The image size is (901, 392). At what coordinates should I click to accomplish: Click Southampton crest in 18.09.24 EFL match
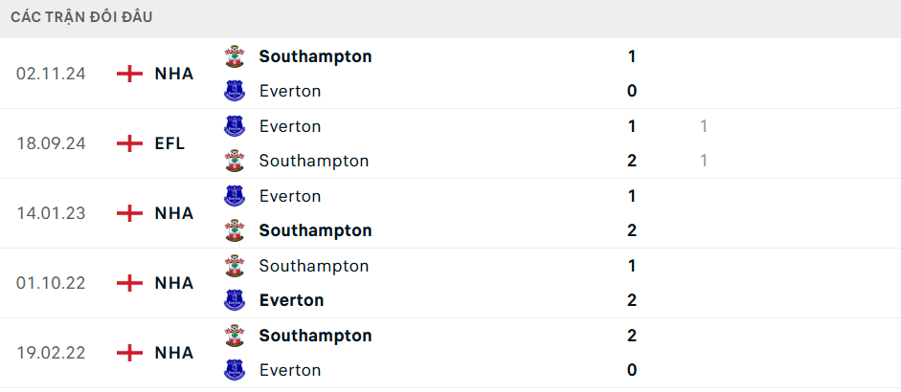click(x=235, y=161)
